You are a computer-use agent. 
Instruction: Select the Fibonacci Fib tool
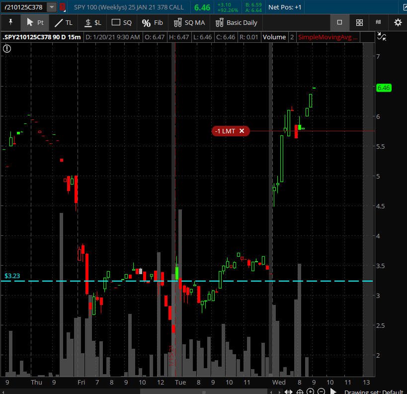(152, 22)
